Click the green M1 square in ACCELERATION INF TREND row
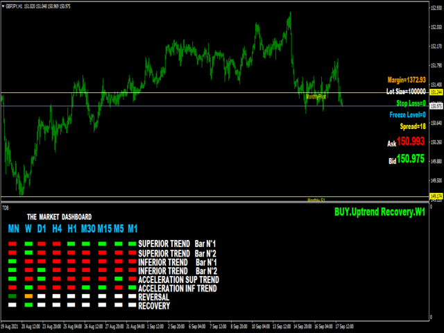This screenshot has width=444, height=333. (x=133, y=287)
